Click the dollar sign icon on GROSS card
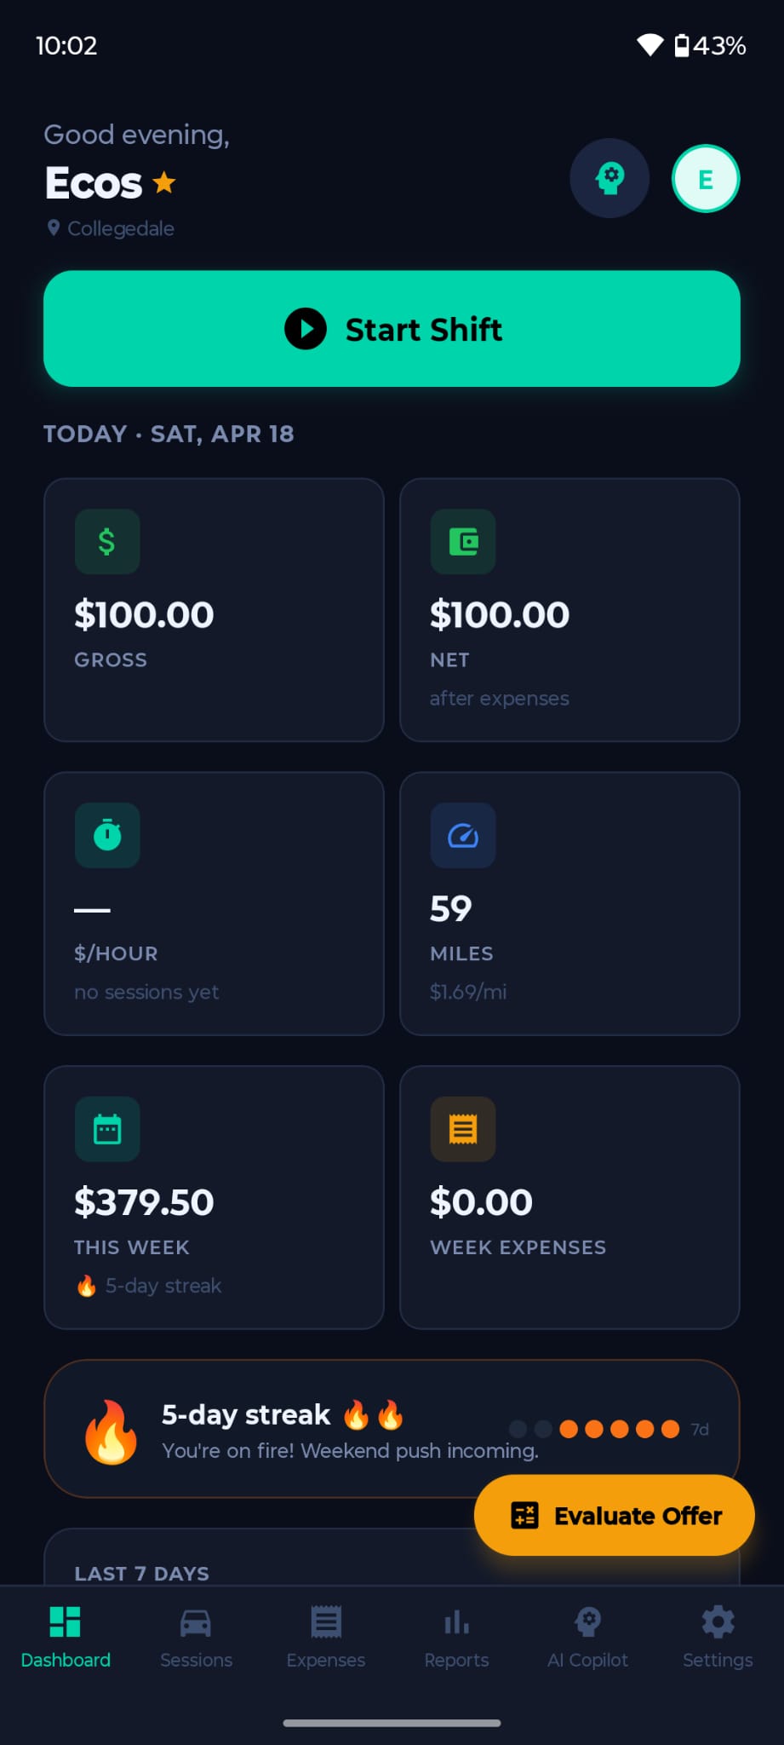 pyautogui.click(x=106, y=540)
